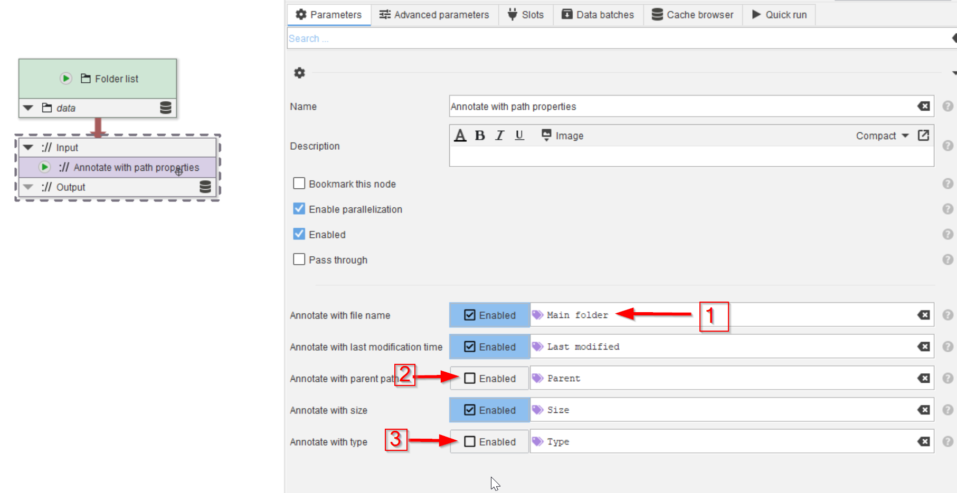Switch to the Advanced parameters tab

tap(434, 15)
